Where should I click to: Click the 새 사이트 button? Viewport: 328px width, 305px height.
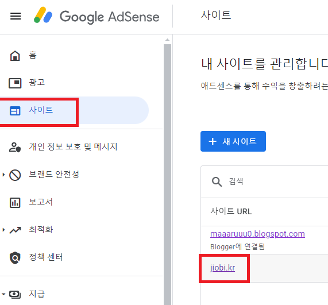click(233, 141)
